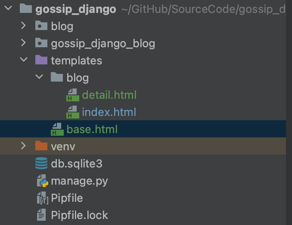The height and width of the screenshot is (225, 292).
Task: Click the purple templates folder icon
Action: tap(41, 60)
